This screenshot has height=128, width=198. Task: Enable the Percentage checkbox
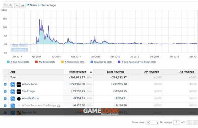pos(39,5)
